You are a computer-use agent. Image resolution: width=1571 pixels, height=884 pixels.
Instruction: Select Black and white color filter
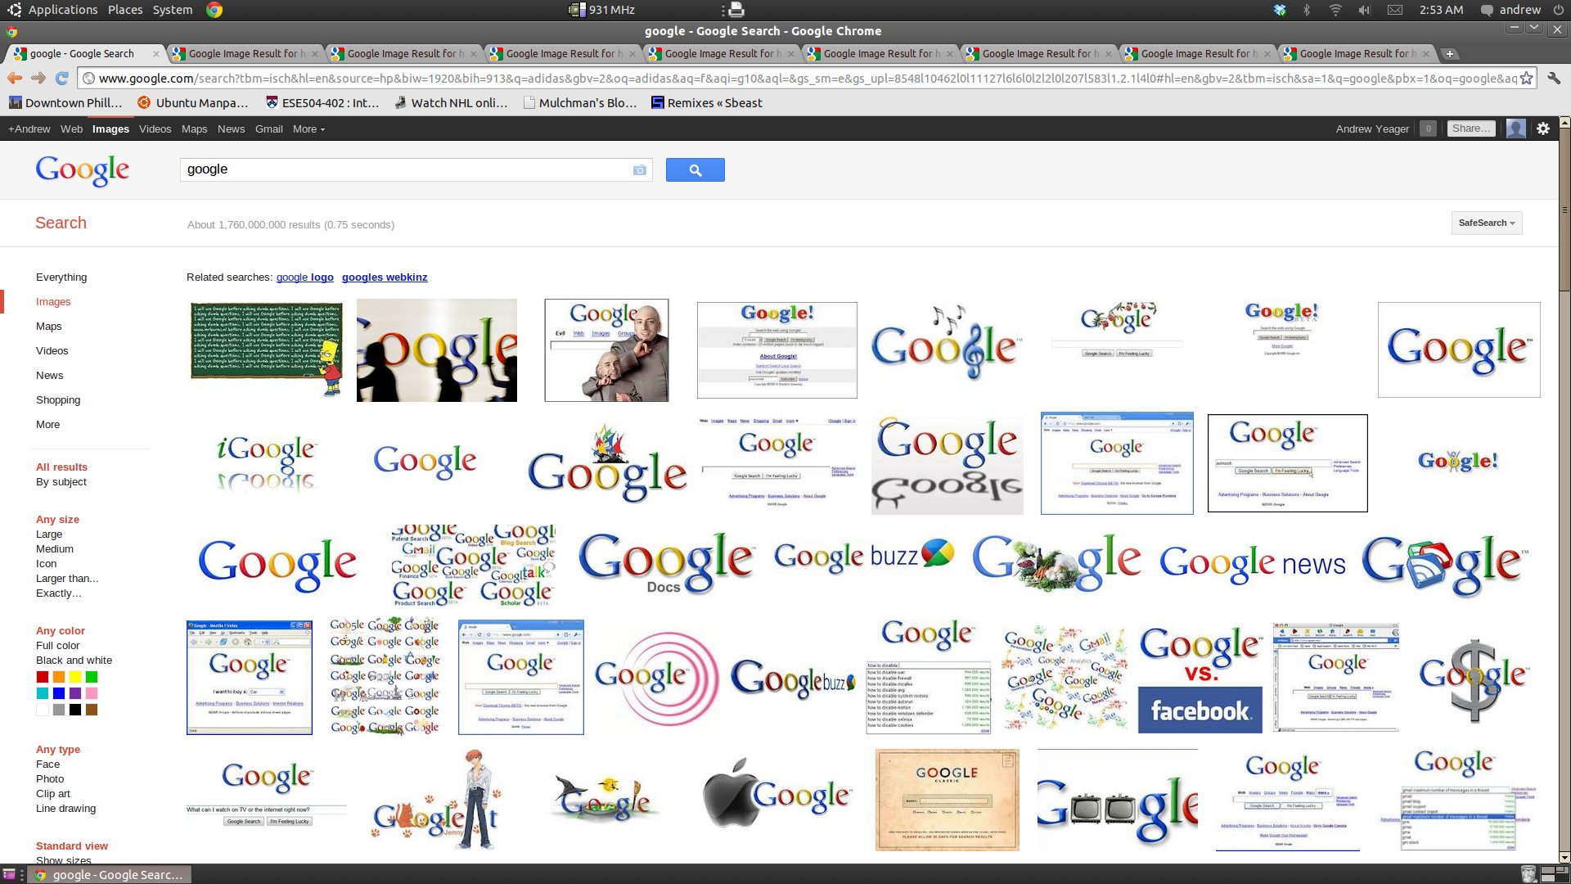point(74,661)
